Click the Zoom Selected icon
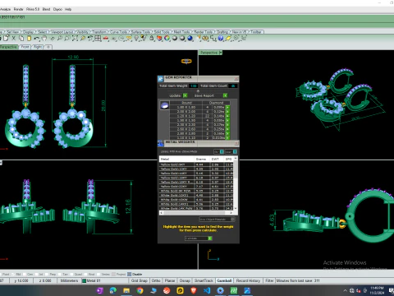The height and width of the screenshot is (296, 394). (x=82, y=39)
